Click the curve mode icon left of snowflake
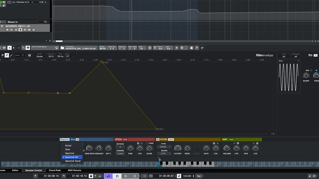 [x=23, y=48]
